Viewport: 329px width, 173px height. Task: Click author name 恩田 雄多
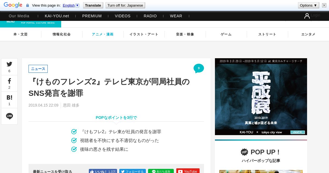[x=71, y=105]
